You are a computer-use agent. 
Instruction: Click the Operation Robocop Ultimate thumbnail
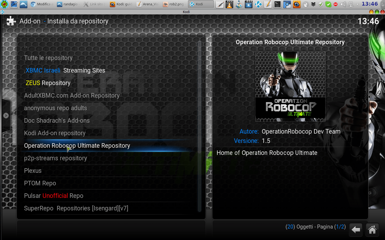point(290,87)
